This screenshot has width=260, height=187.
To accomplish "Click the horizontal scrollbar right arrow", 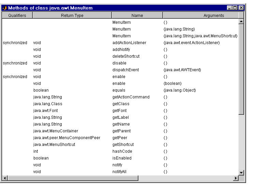I will (x=235, y=178).
